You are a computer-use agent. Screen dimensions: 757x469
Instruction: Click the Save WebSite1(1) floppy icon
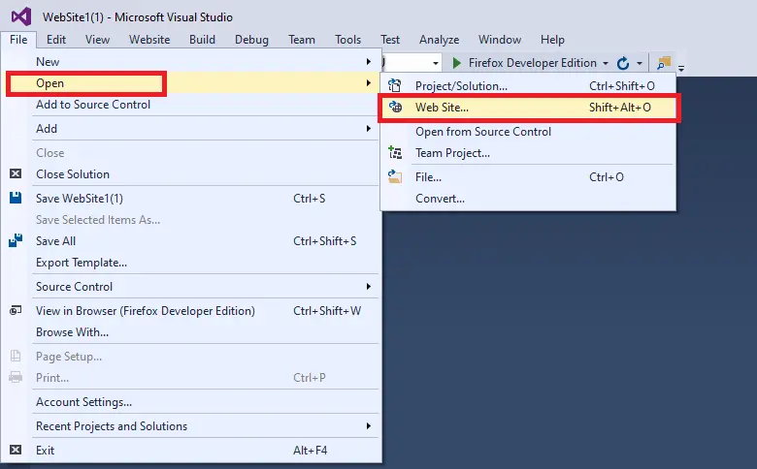point(16,198)
